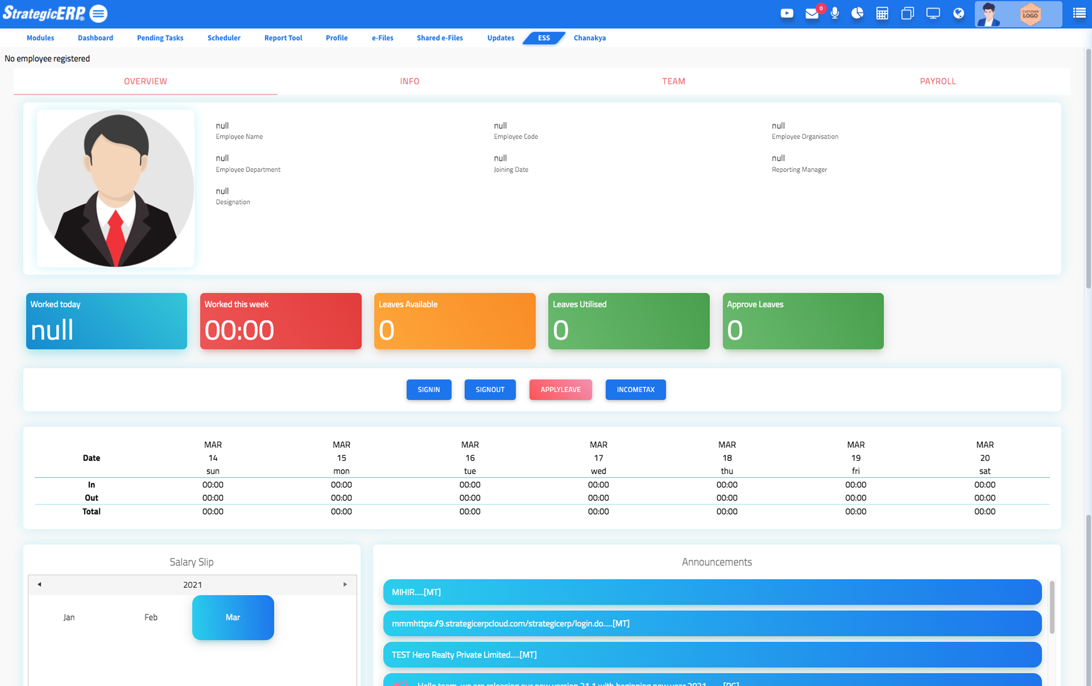Click the microphone voice icon
This screenshot has width=1092, height=686.
[x=834, y=14]
